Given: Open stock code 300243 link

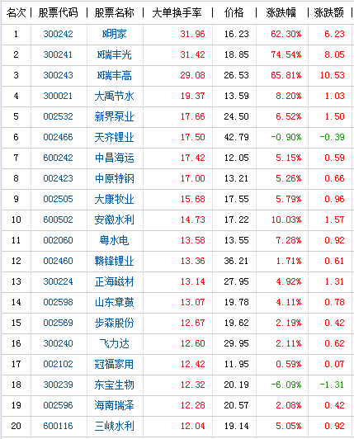Looking at the screenshot, I should click(58, 75).
